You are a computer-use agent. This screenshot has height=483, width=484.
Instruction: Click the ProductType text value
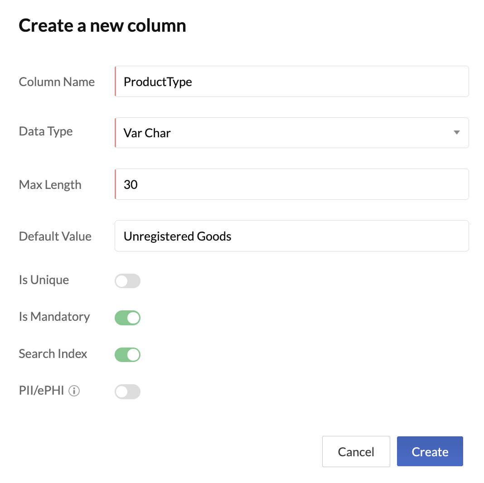coord(158,82)
